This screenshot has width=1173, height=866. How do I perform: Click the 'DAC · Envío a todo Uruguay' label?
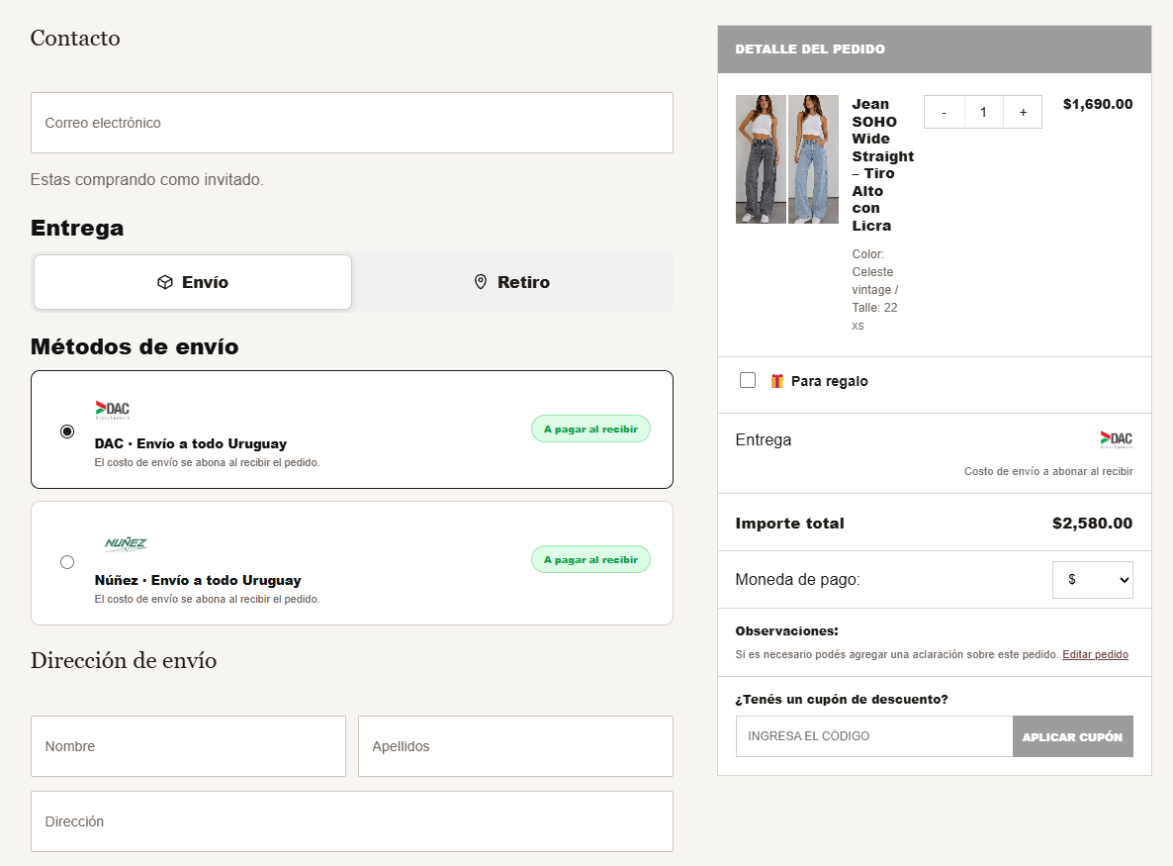[x=191, y=443]
